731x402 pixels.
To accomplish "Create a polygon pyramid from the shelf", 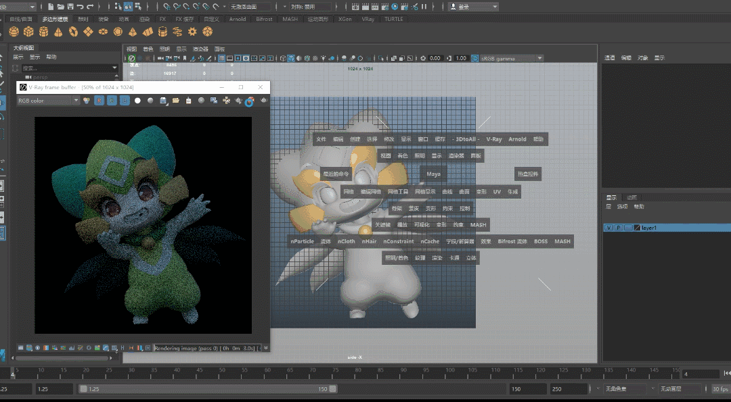I will pyautogui.click(x=133, y=32).
